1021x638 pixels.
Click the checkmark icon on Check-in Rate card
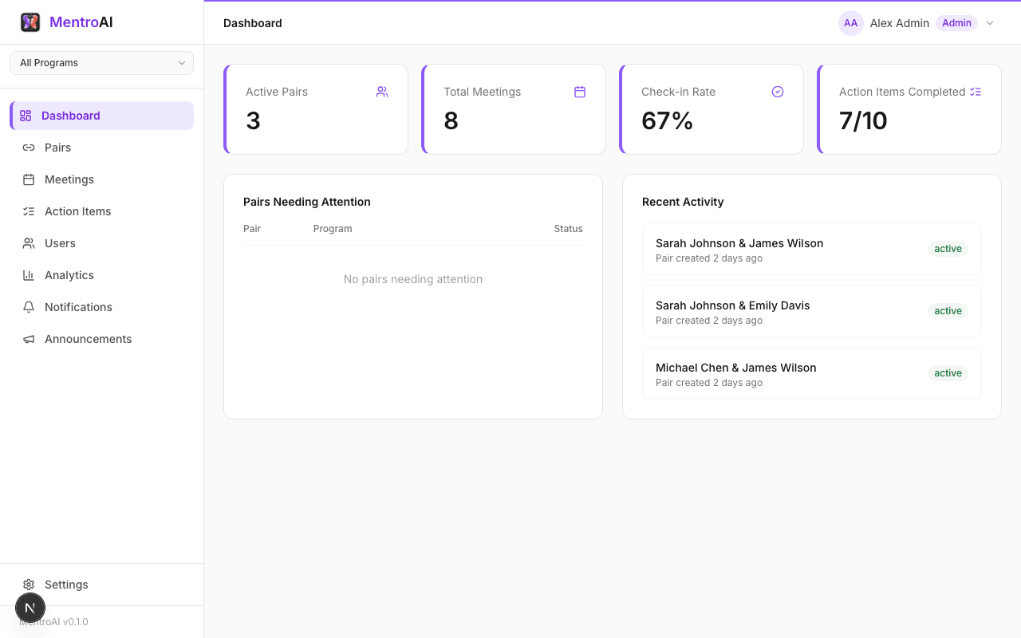pos(778,92)
